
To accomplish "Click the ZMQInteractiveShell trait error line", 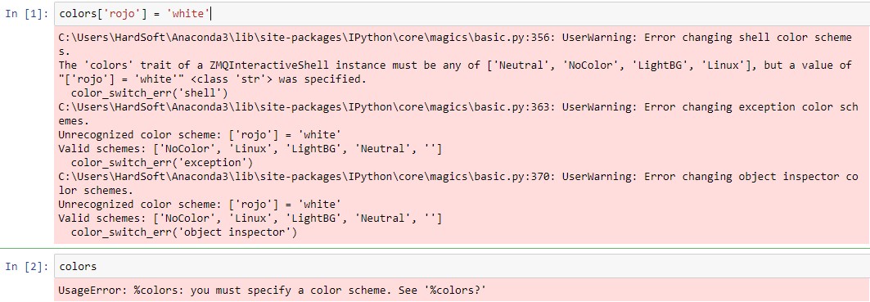I will click(x=455, y=65).
